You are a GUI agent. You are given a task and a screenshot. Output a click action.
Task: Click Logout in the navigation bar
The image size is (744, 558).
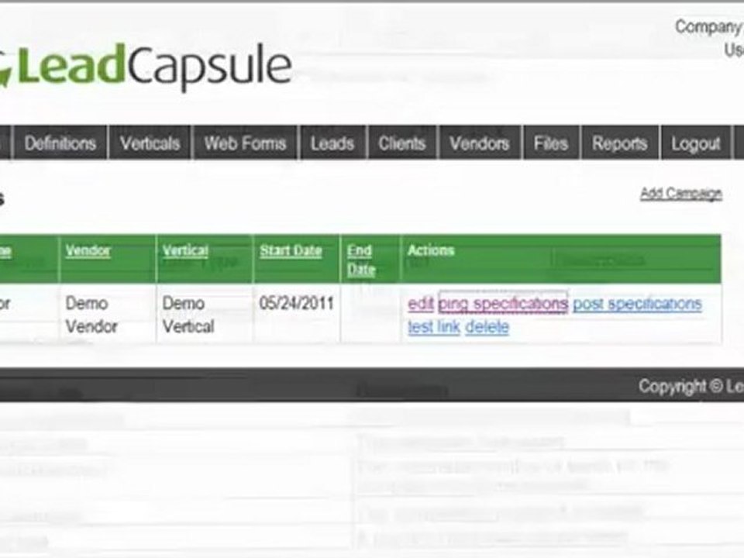(696, 143)
